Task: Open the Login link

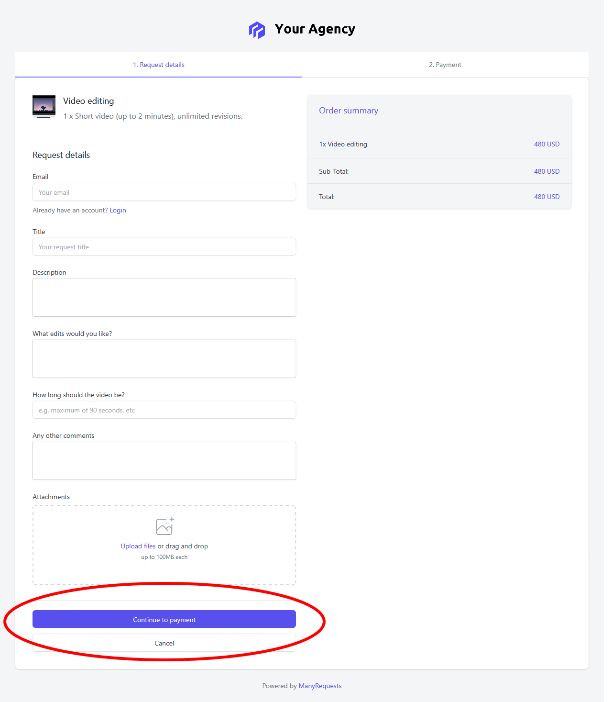Action: (x=118, y=210)
